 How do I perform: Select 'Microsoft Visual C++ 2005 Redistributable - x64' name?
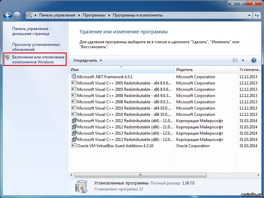click(x=124, y=83)
